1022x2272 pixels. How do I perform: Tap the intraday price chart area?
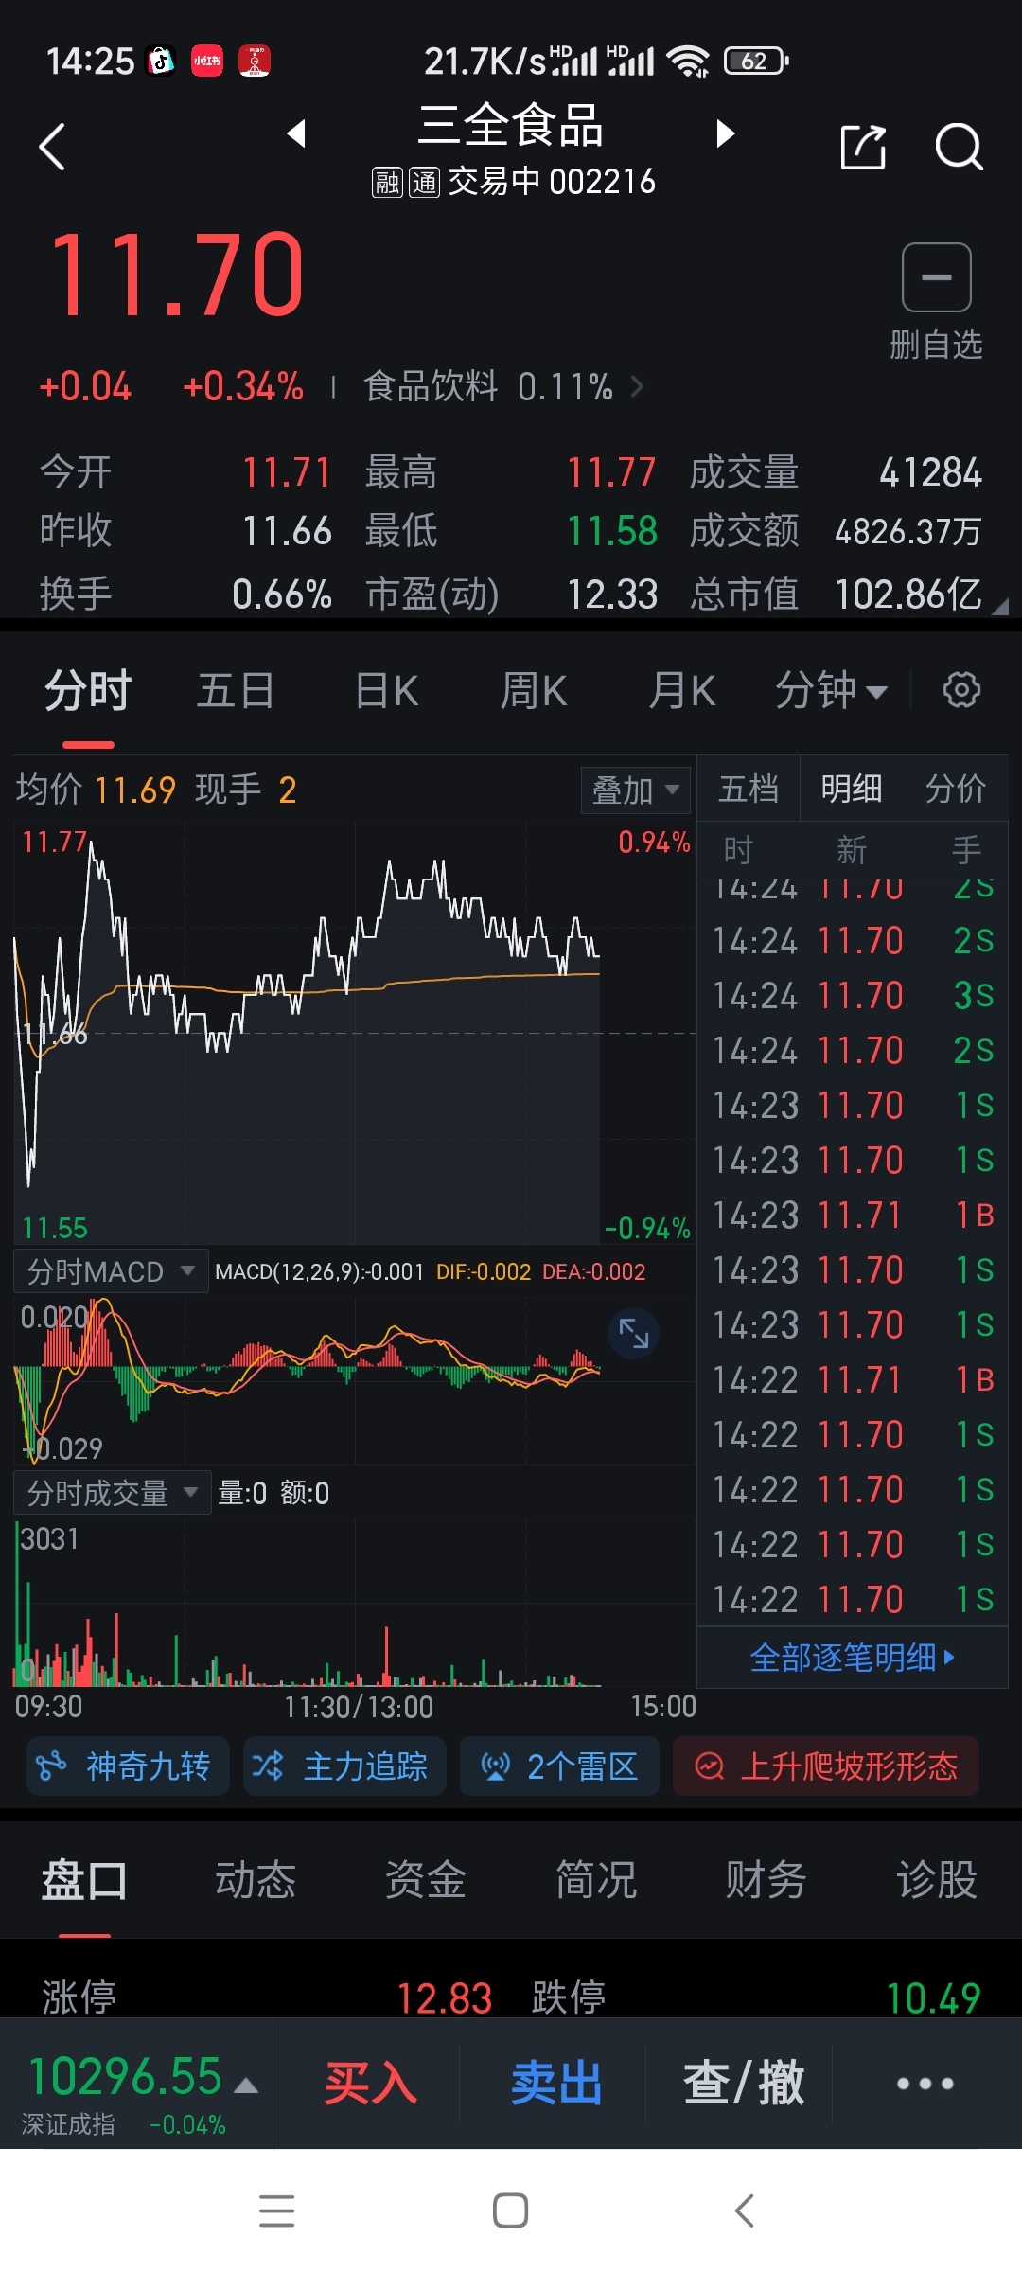[355, 1033]
